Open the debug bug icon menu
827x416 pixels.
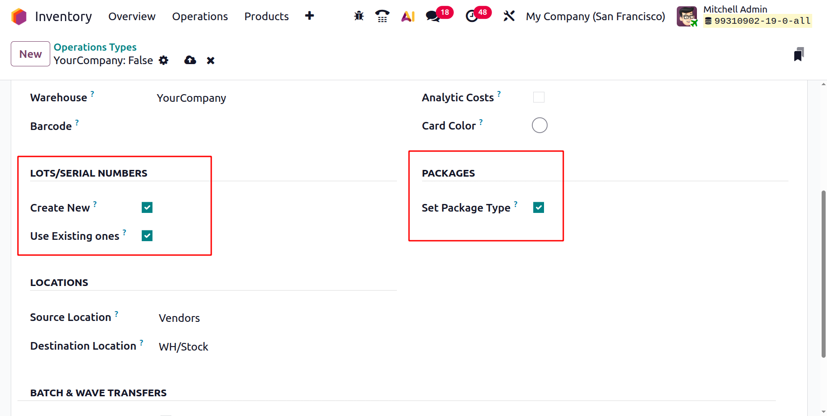click(359, 16)
